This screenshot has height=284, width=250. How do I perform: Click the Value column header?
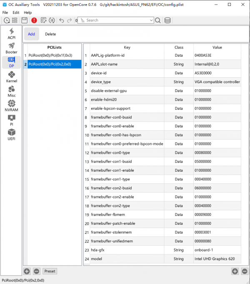pos(217,48)
